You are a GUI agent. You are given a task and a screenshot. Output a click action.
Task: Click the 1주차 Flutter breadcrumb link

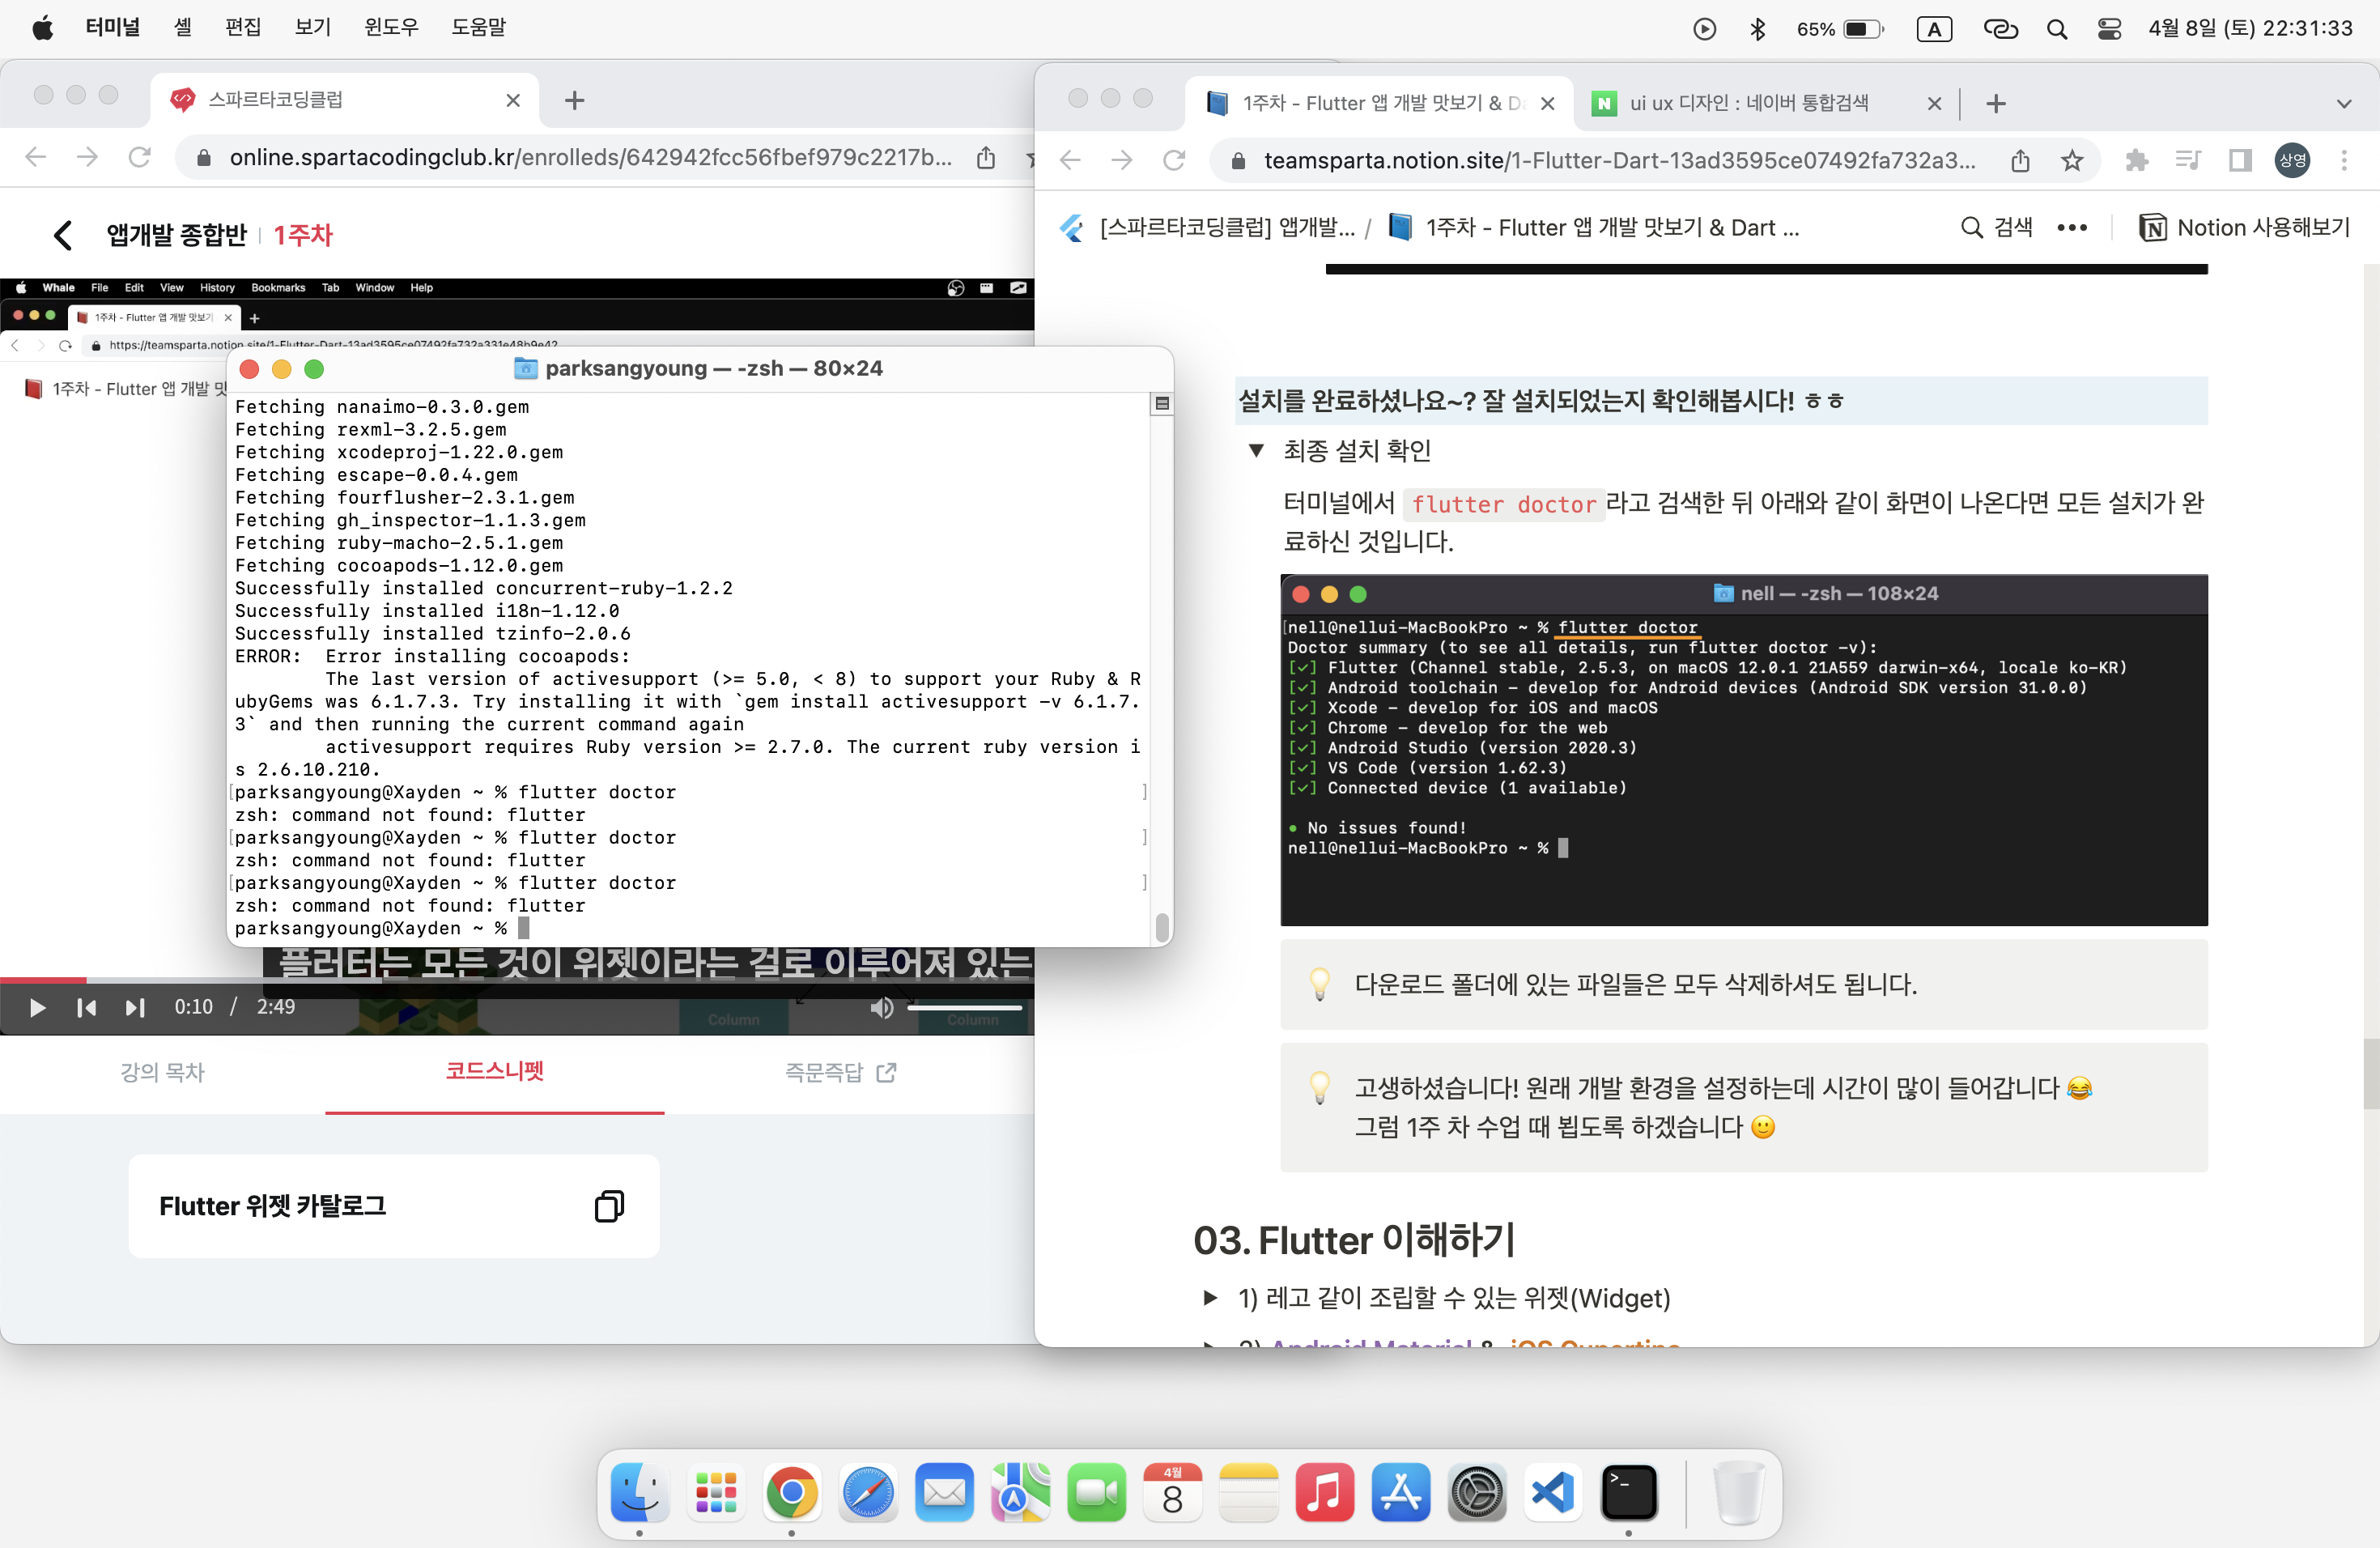tap(1593, 228)
